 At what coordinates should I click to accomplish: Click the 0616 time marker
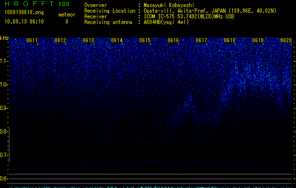[x=173, y=40]
